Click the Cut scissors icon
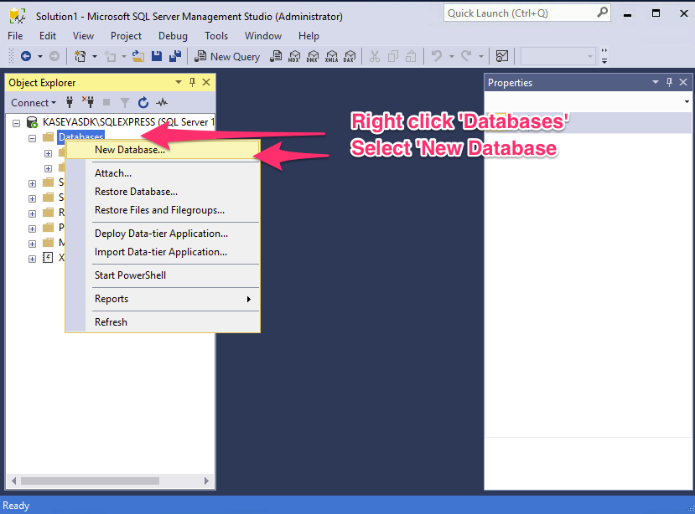Image resolution: width=695 pixels, height=514 pixels. click(x=375, y=56)
